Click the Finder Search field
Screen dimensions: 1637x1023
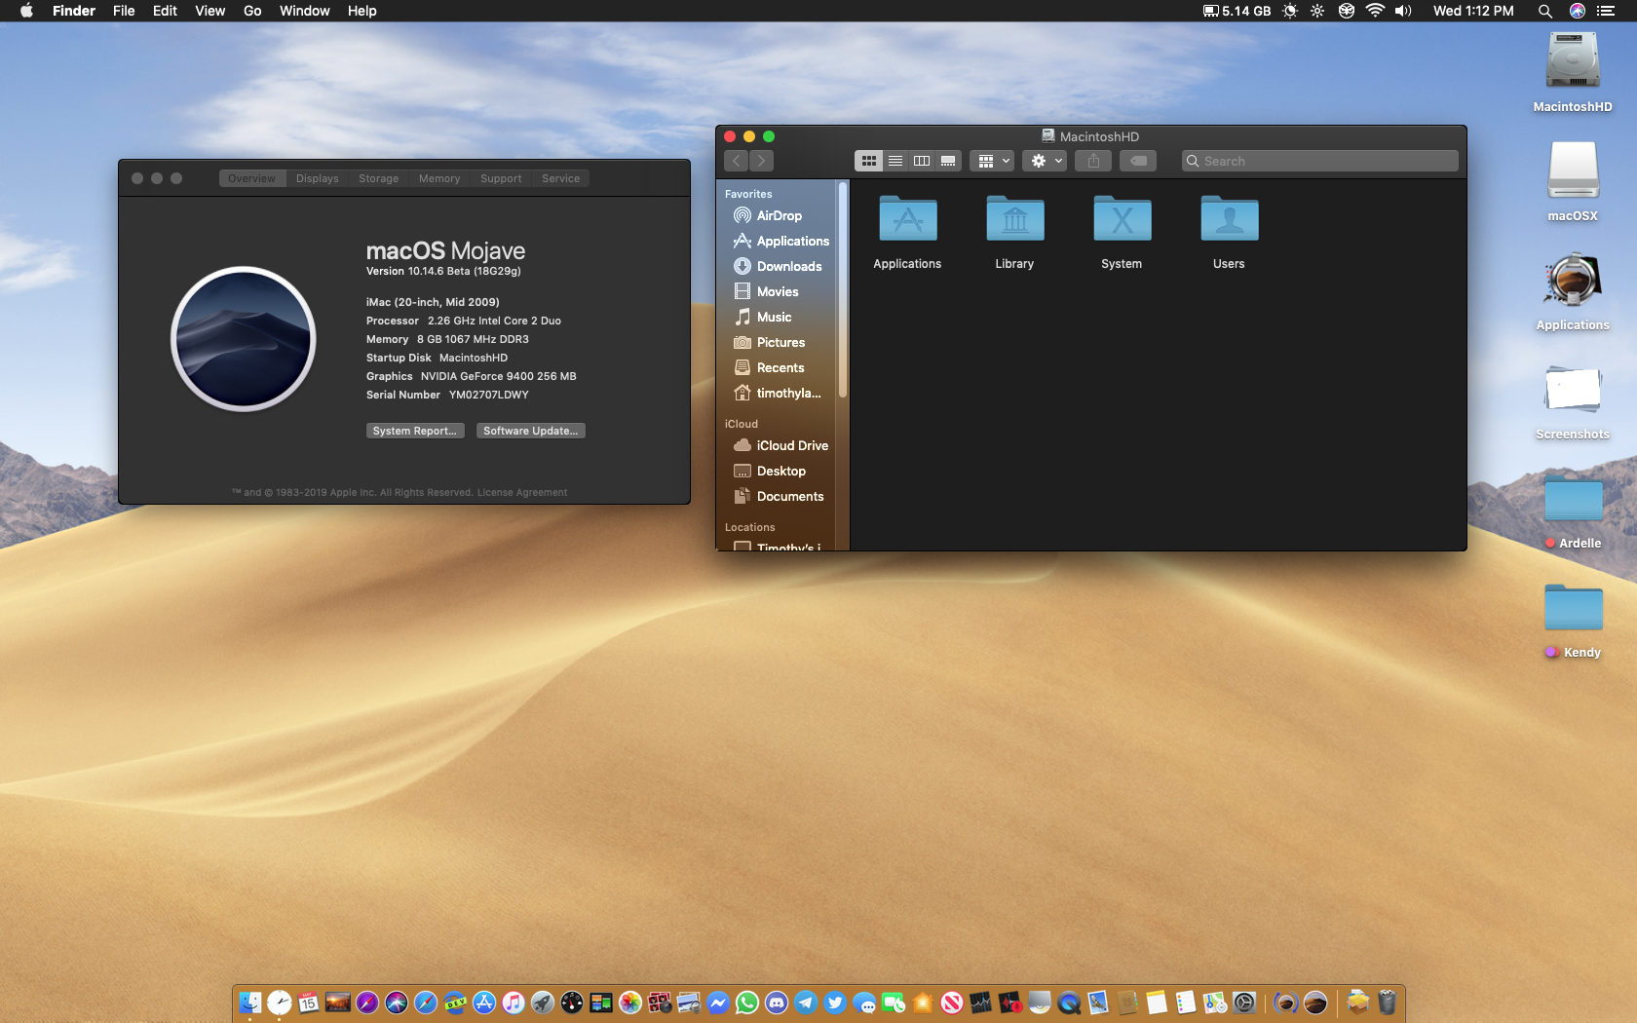tap(1320, 161)
